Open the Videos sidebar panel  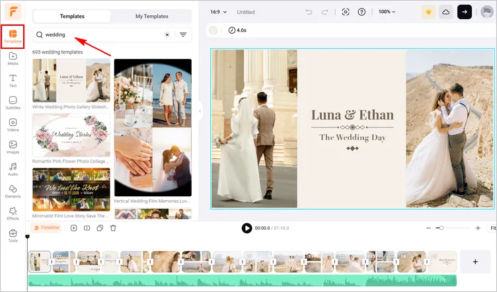click(13, 126)
